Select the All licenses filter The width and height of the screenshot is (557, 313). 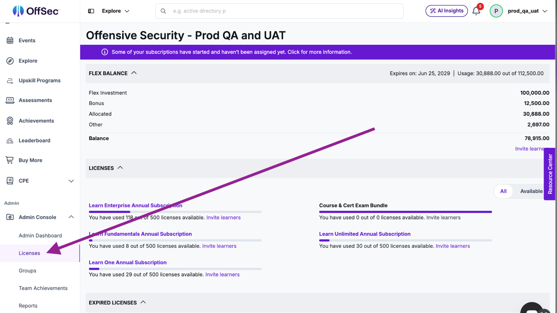503,191
